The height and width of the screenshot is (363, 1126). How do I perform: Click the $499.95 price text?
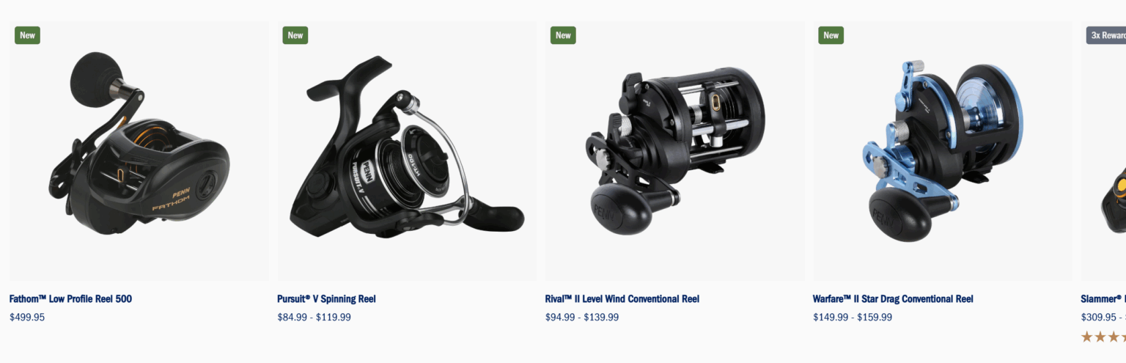click(27, 318)
